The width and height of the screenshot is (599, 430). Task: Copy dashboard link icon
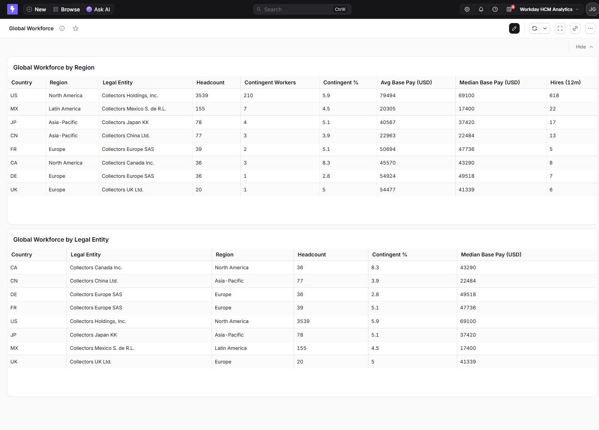click(575, 28)
